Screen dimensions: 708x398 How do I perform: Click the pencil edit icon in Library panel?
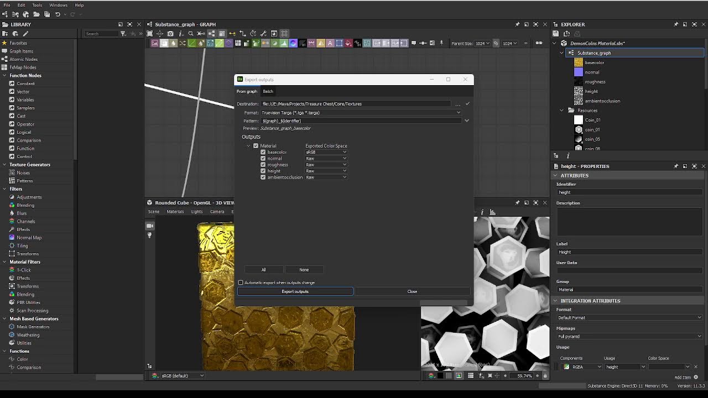pyautogui.click(x=25, y=34)
